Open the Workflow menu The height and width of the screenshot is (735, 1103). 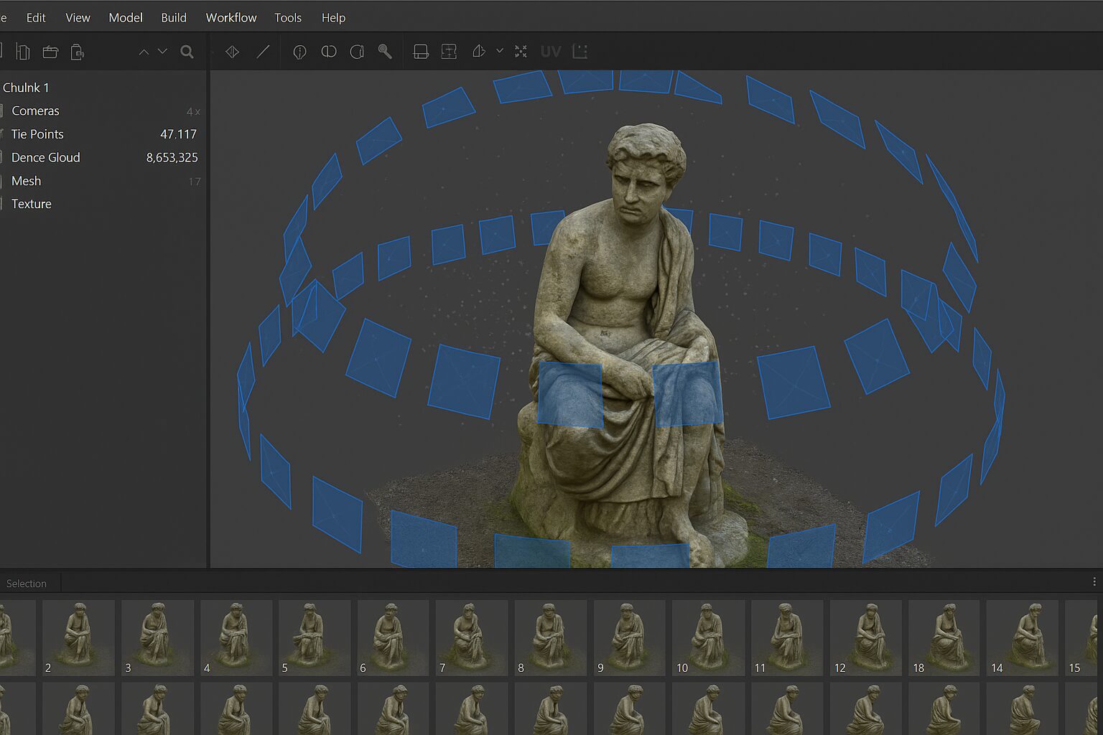231,17
